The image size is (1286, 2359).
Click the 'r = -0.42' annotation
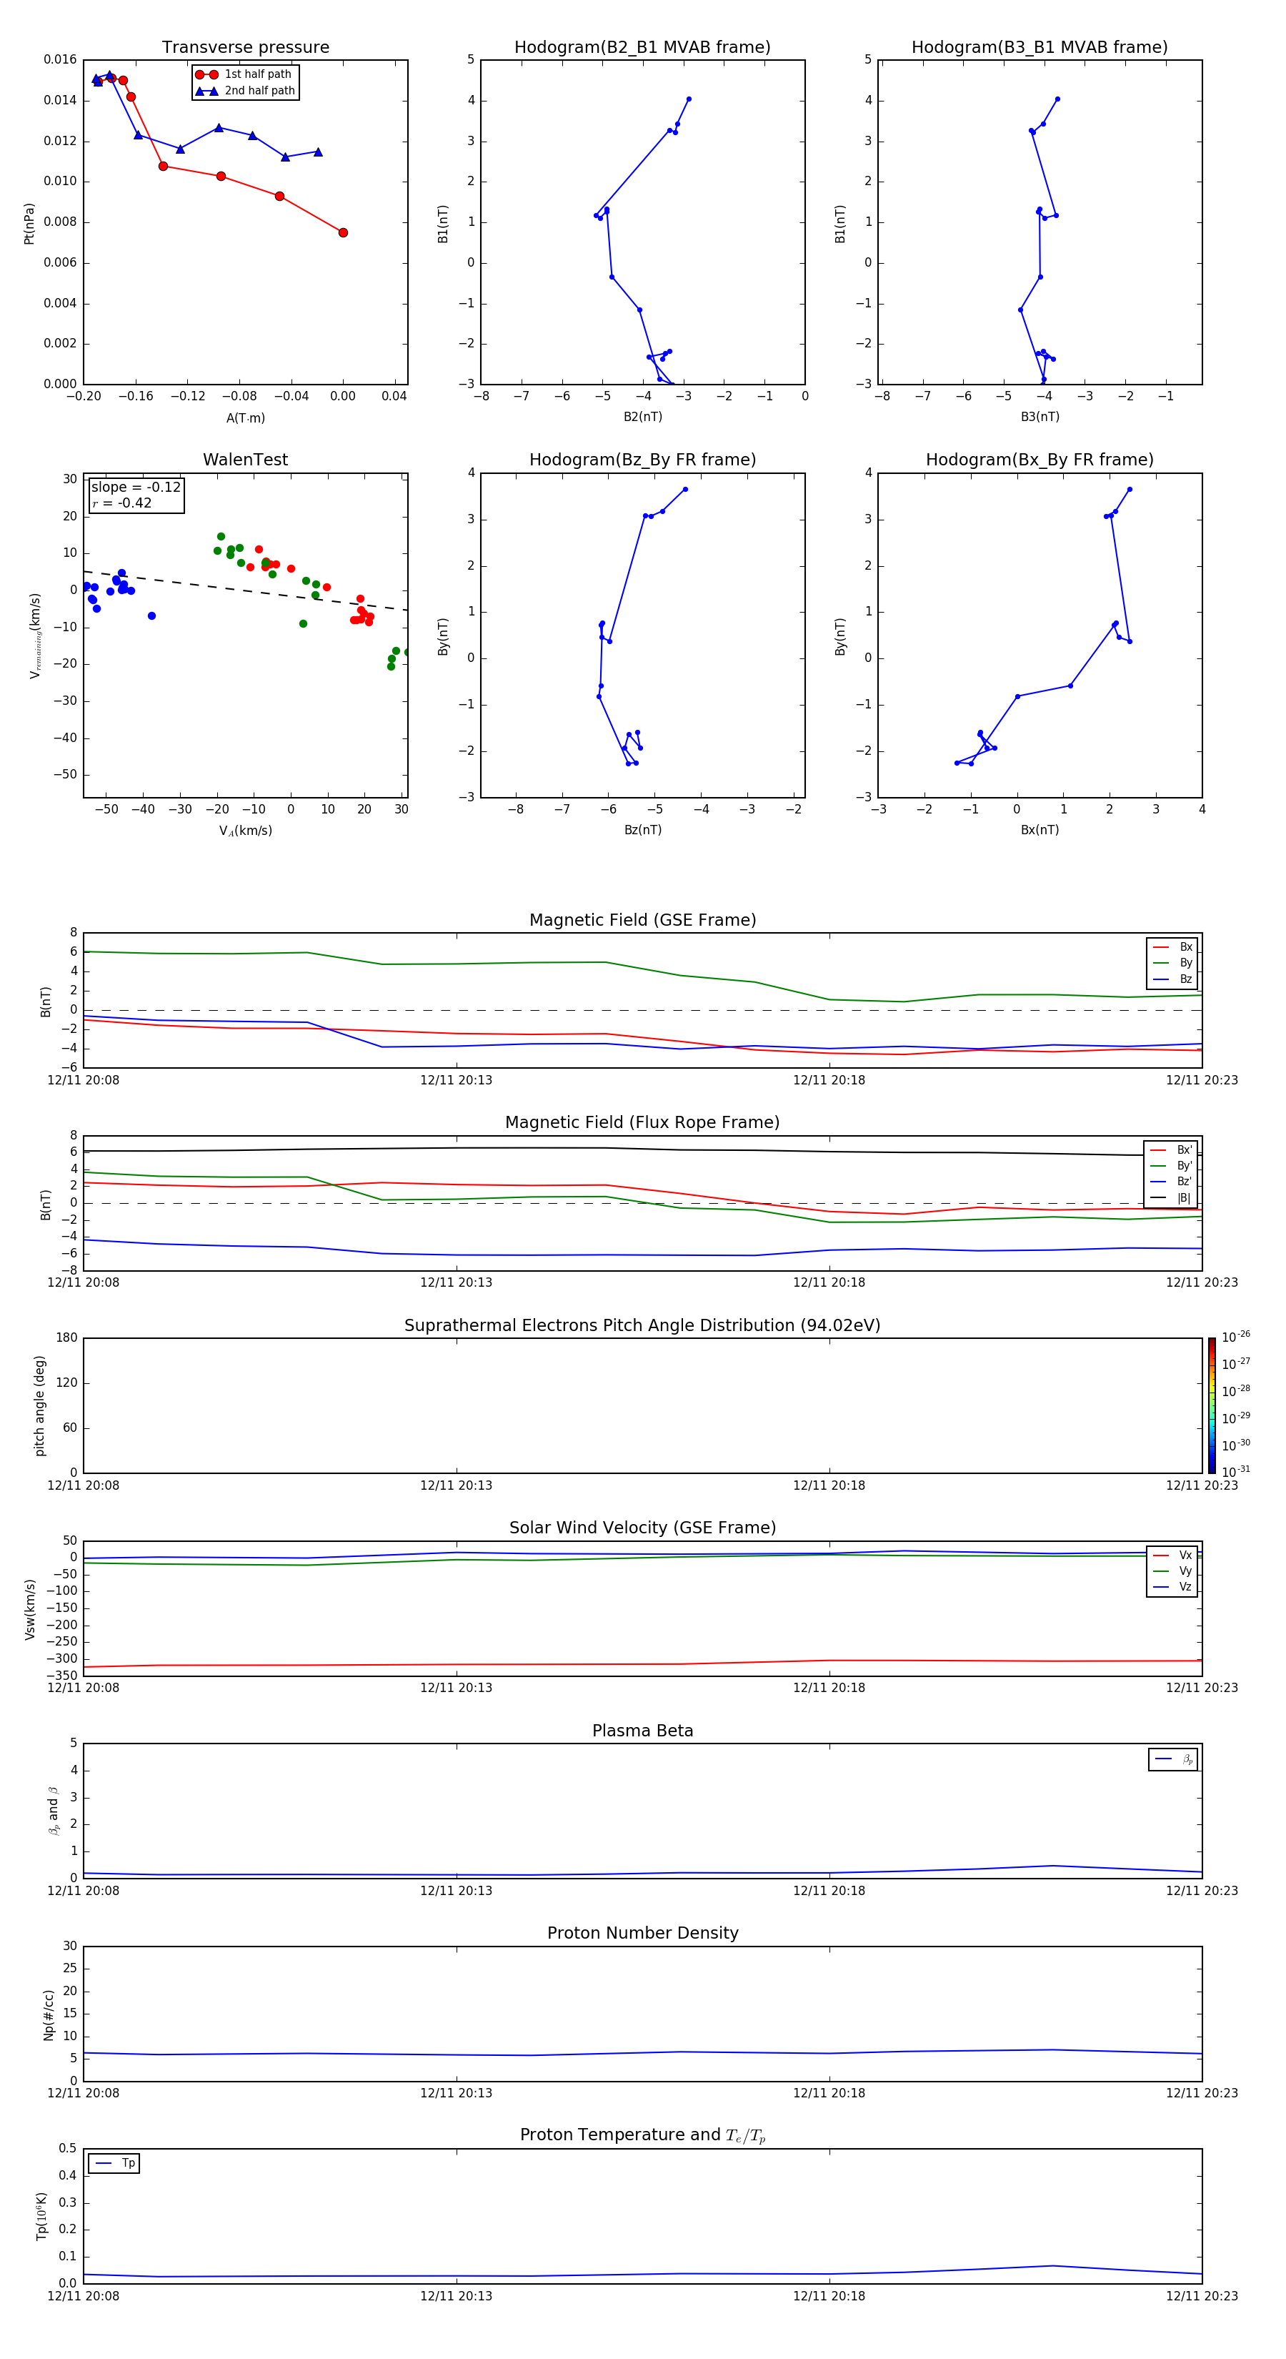coord(121,503)
